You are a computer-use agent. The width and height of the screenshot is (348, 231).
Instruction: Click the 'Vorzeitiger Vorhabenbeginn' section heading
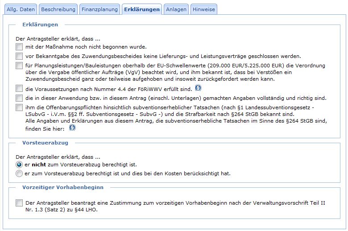[63, 187]
